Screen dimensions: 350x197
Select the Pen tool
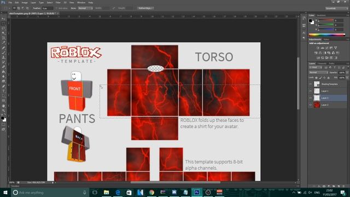[x=3, y=86]
